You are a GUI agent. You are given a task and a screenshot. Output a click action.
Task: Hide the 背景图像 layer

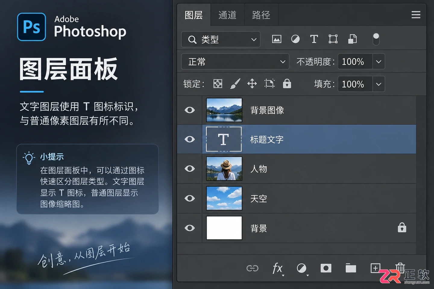point(190,110)
